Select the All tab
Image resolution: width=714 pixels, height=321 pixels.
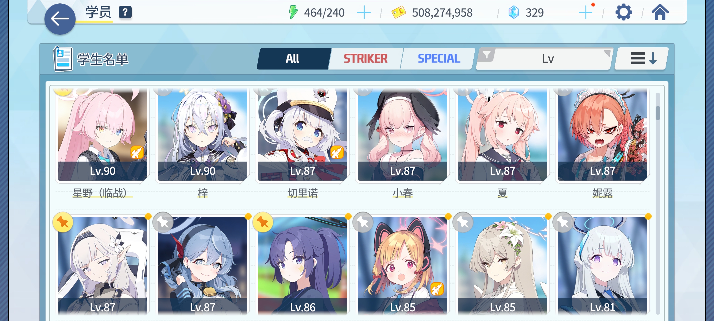[293, 58]
